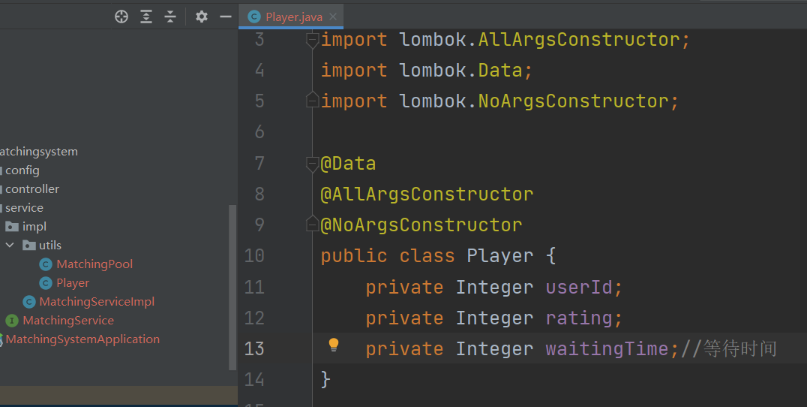Fold the annotations block at @Data line
This screenshot has width=807, height=407.
point(312,164)
